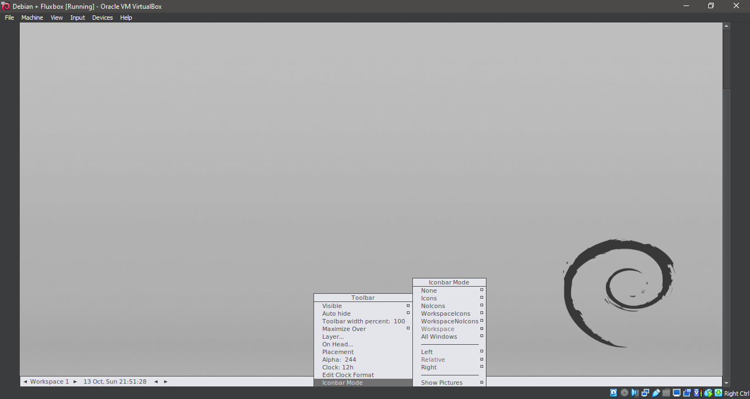This screenshot has width=750, height=399.
Task: Open the hard disk activity indicator in status bar
Action: [613, 392]
